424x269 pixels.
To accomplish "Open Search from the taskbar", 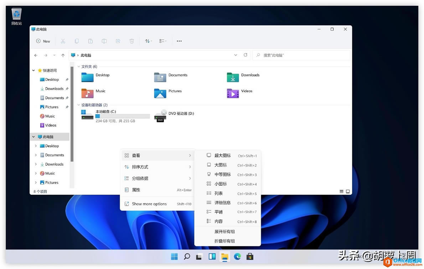I will 187,257.
